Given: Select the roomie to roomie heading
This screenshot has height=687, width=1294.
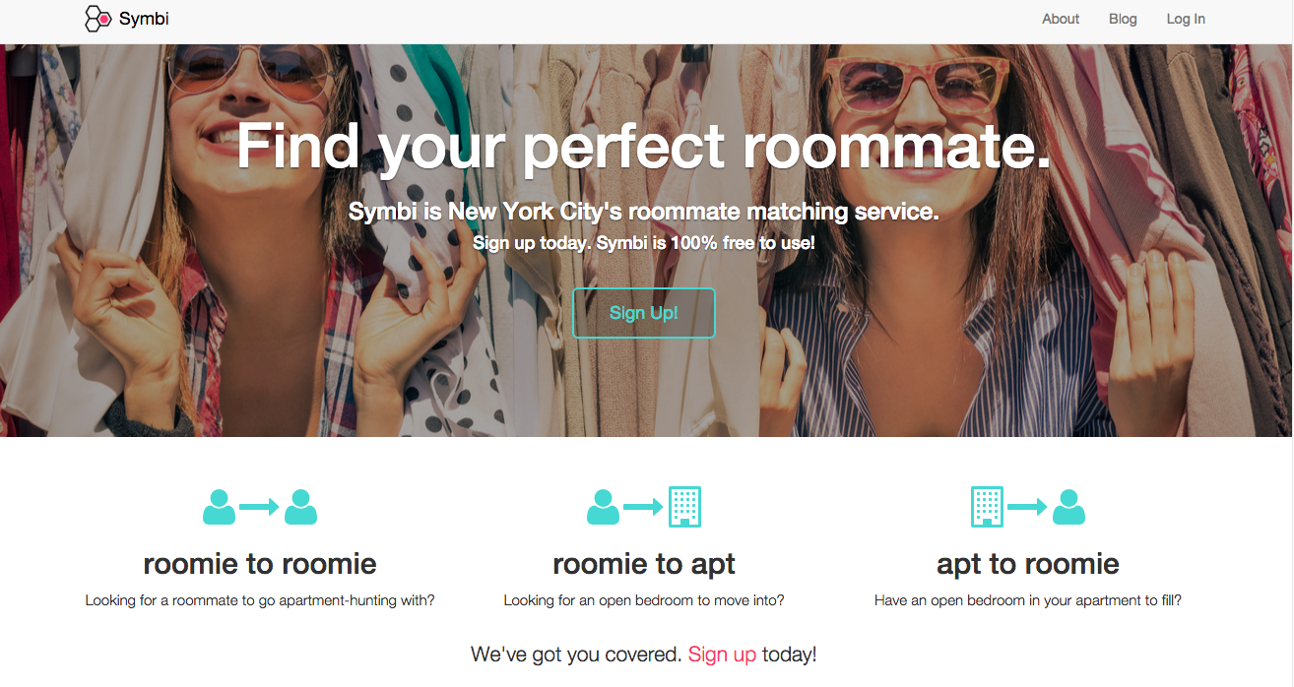Looking at the screenshot, I should point(260,564).
